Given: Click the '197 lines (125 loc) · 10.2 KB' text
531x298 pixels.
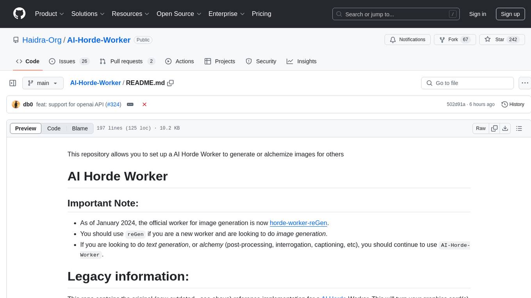Looking at the screenshot, I should click(x=138, y=128).
